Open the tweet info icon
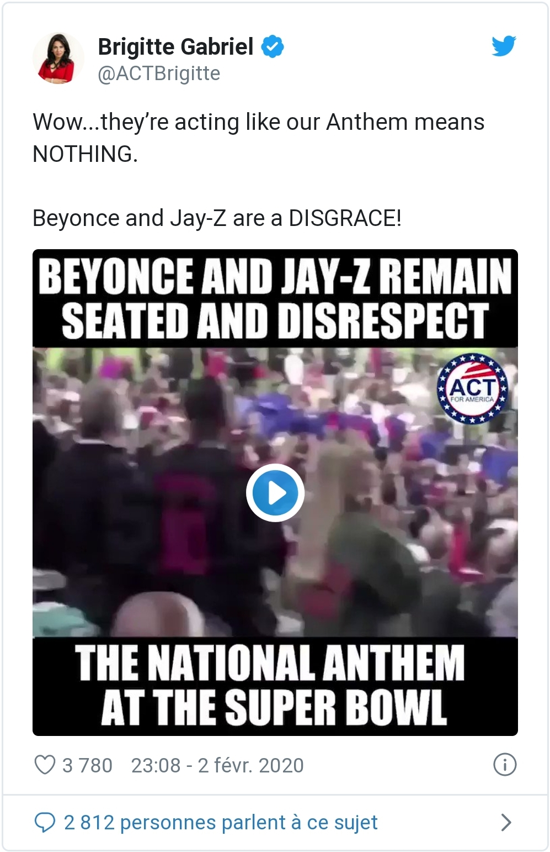This screenshot has height=852, width=550. tap(505, 765)
